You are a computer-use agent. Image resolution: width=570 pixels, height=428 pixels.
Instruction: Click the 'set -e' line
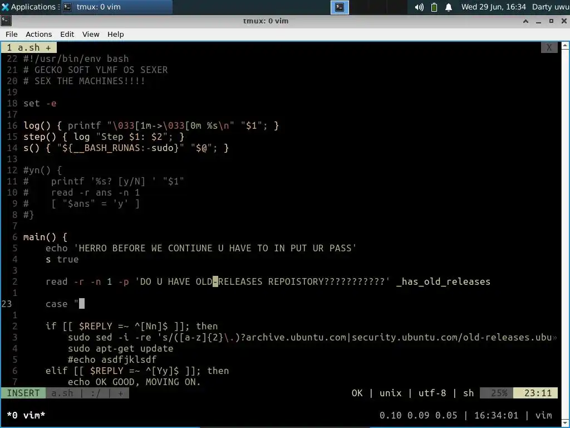tap(40, 103)
